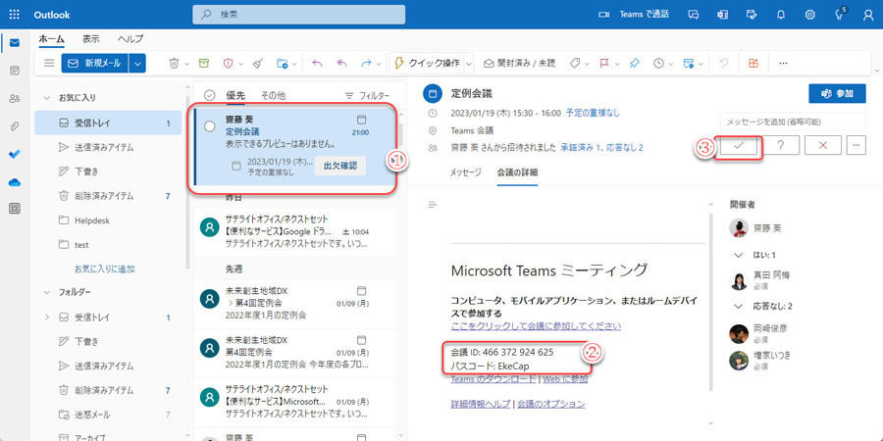This screenshot has width=883, height=441.
Task: Open the app launcher waffle icon
Action: coord(15,15)
